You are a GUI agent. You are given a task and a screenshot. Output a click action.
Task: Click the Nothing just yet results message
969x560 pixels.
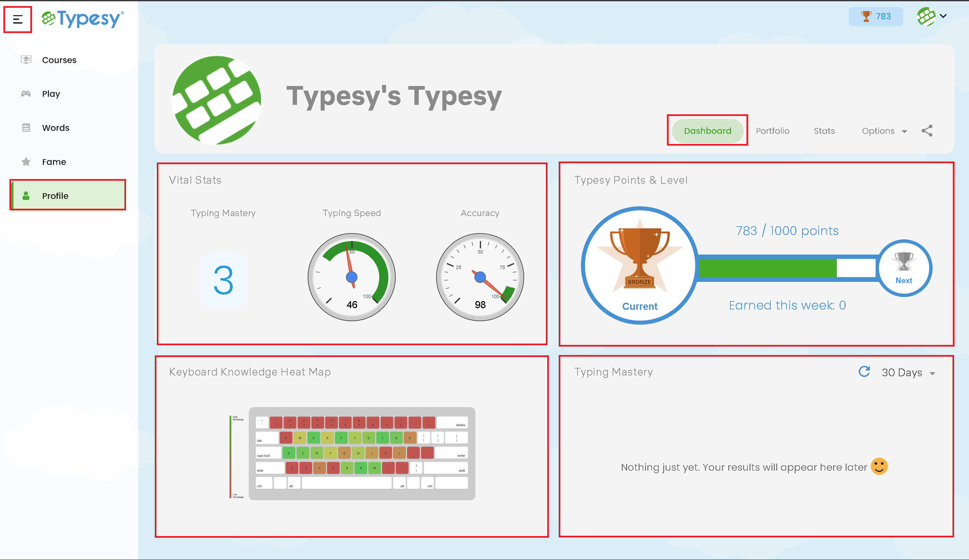(x=744, y=467)
